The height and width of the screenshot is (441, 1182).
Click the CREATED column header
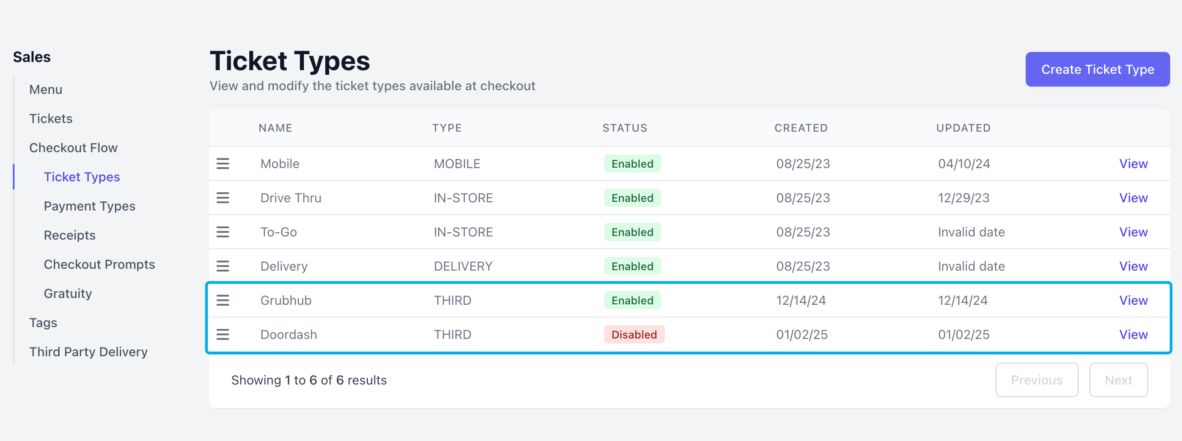[x=801, y=128]
